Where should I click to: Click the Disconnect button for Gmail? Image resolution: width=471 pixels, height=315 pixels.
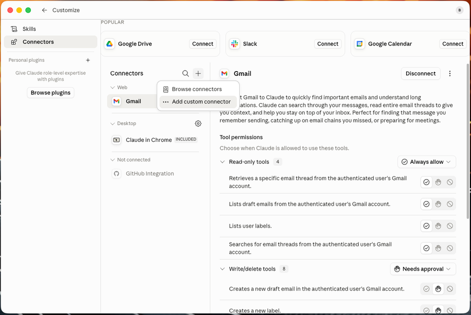click(x=421, y=74)
